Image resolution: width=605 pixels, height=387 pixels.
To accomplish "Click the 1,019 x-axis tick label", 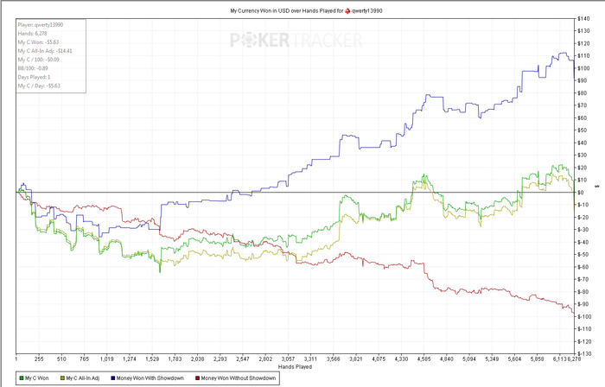I will click(107, 358).
